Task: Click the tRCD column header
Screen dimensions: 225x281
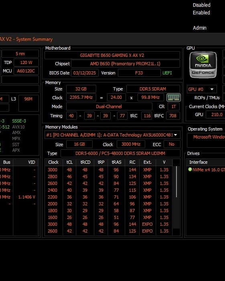Action: pos(85,162)
